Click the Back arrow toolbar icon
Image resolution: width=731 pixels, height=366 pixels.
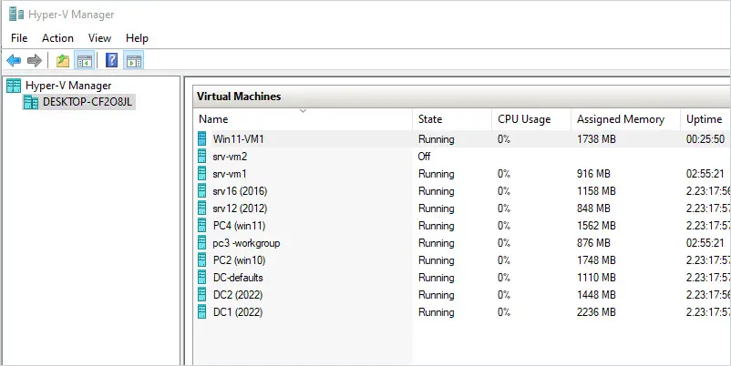tap(14, 60)
